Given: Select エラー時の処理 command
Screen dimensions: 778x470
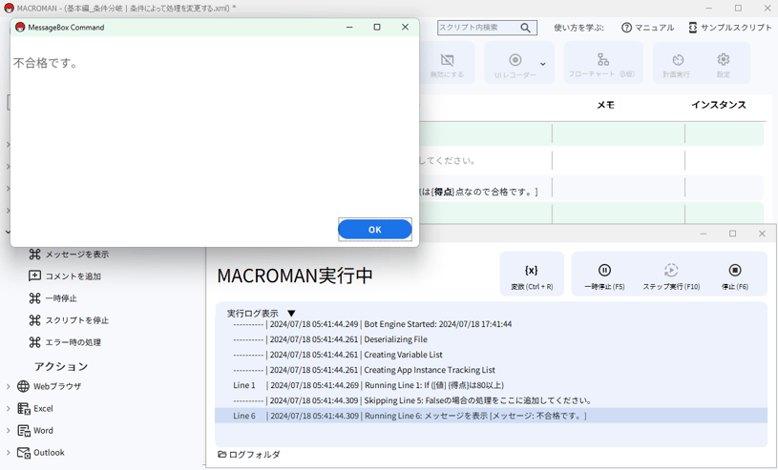Looking at the screenshot, I should (73, 342).
